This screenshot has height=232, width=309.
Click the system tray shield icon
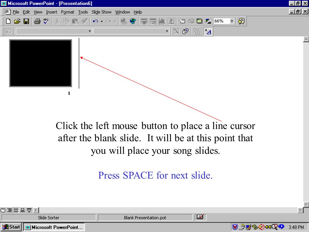(x=235, y=227)
